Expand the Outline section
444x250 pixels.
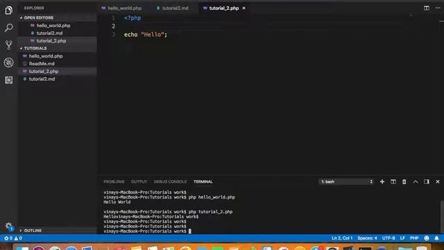[33, 231]
